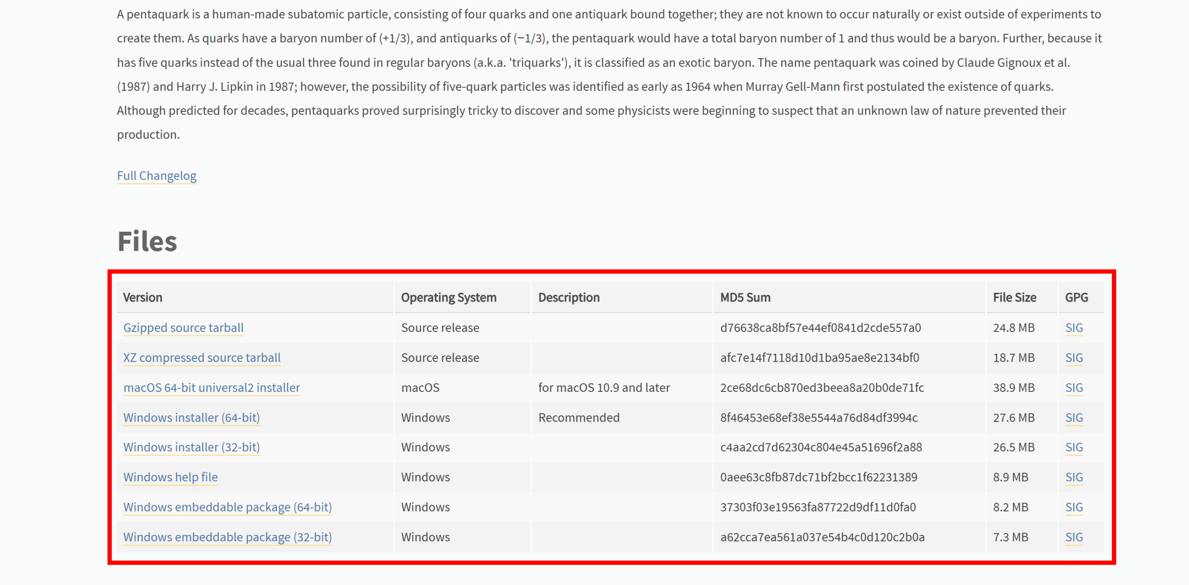Download Windows embeddable package (32-bit)
Screen dimensions: 1189x585
click(x=228, y=537)
